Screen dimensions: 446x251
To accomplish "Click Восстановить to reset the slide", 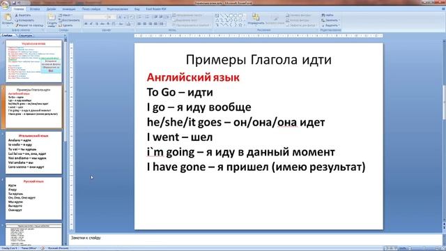I will (69, 20).
